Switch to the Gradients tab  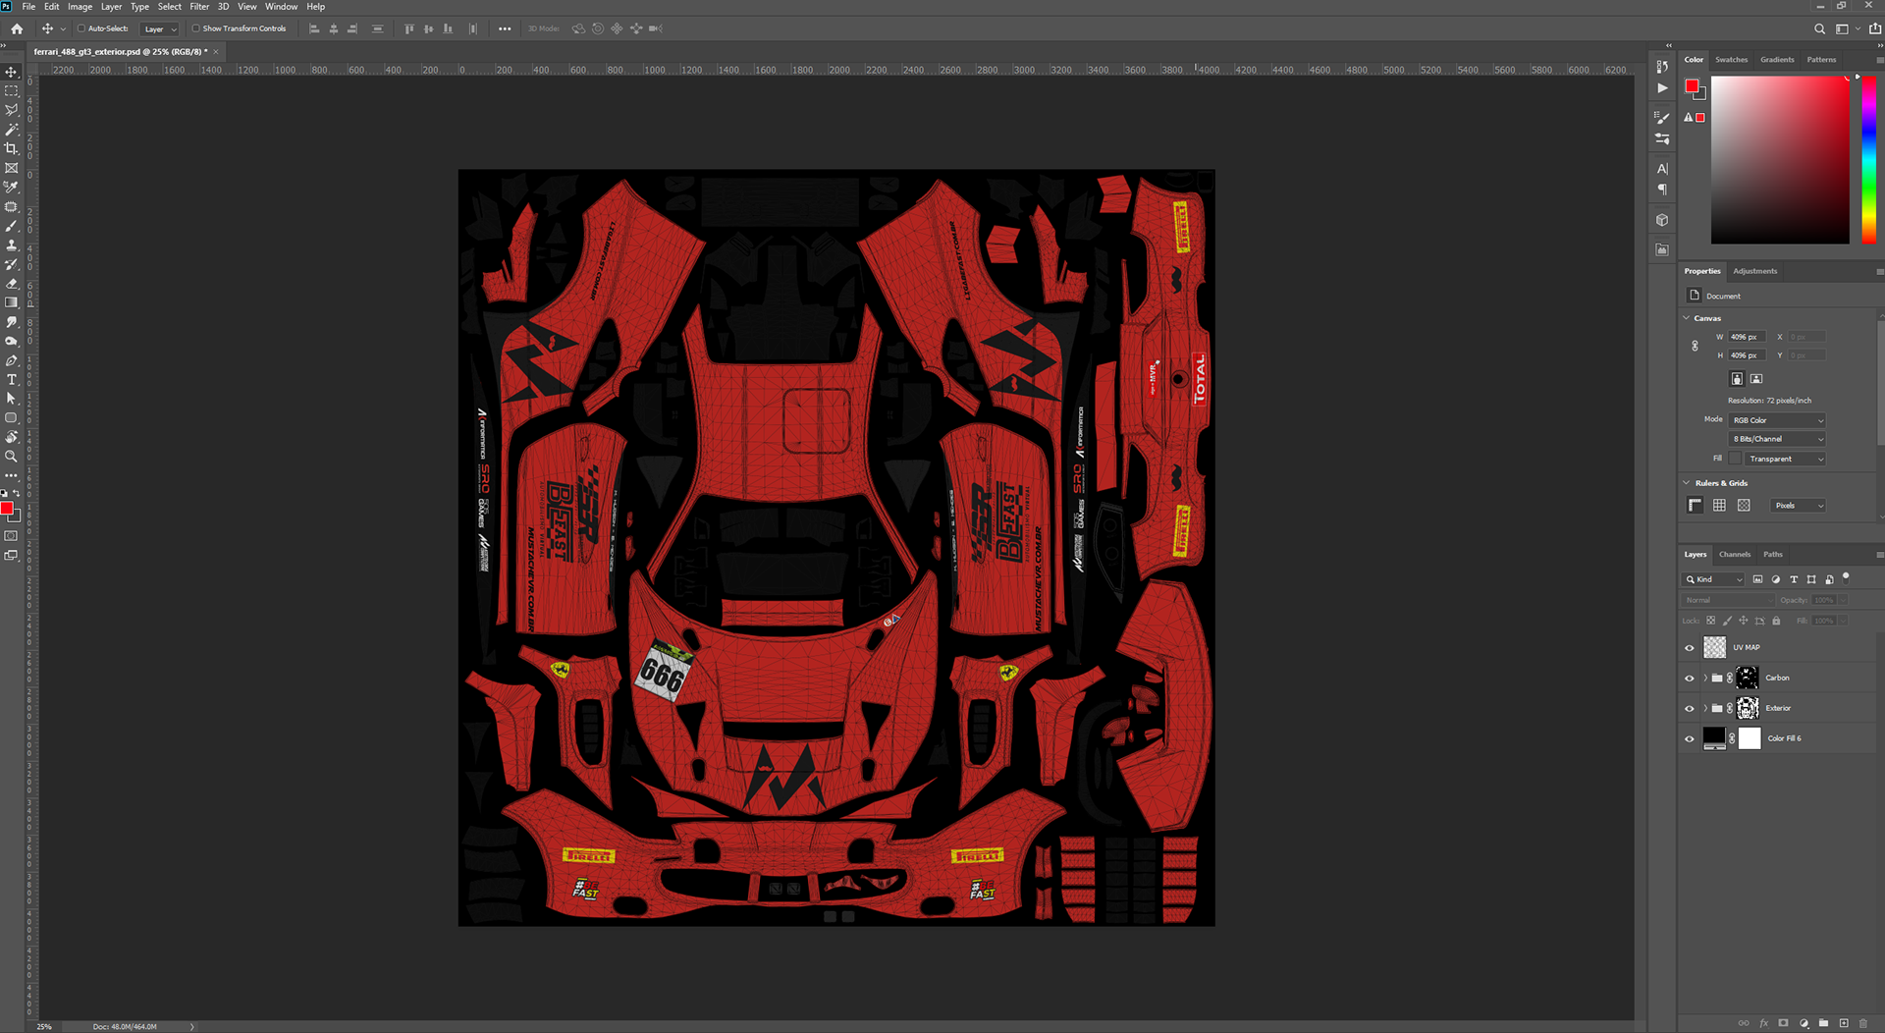click(1777, 60)
